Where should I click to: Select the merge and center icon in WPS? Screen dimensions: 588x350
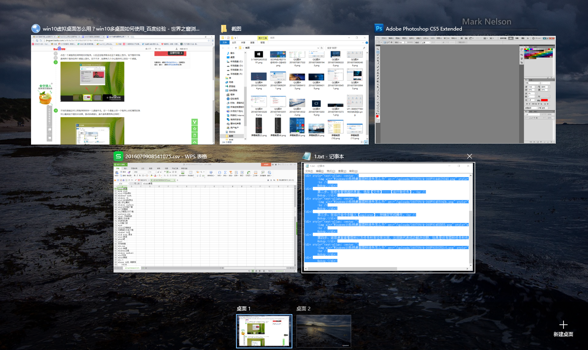click(x=183, y=172)
